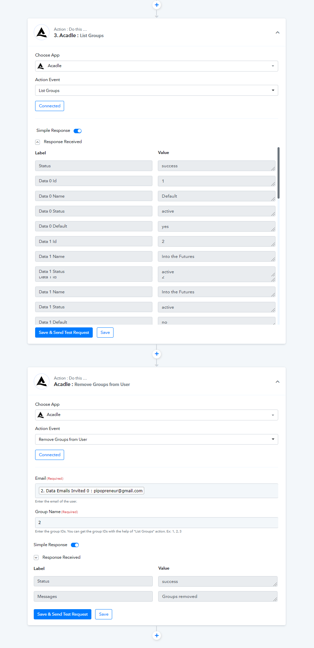Collapse the Remove Groups from User card

pyautogui.click(x=278, y=382)
